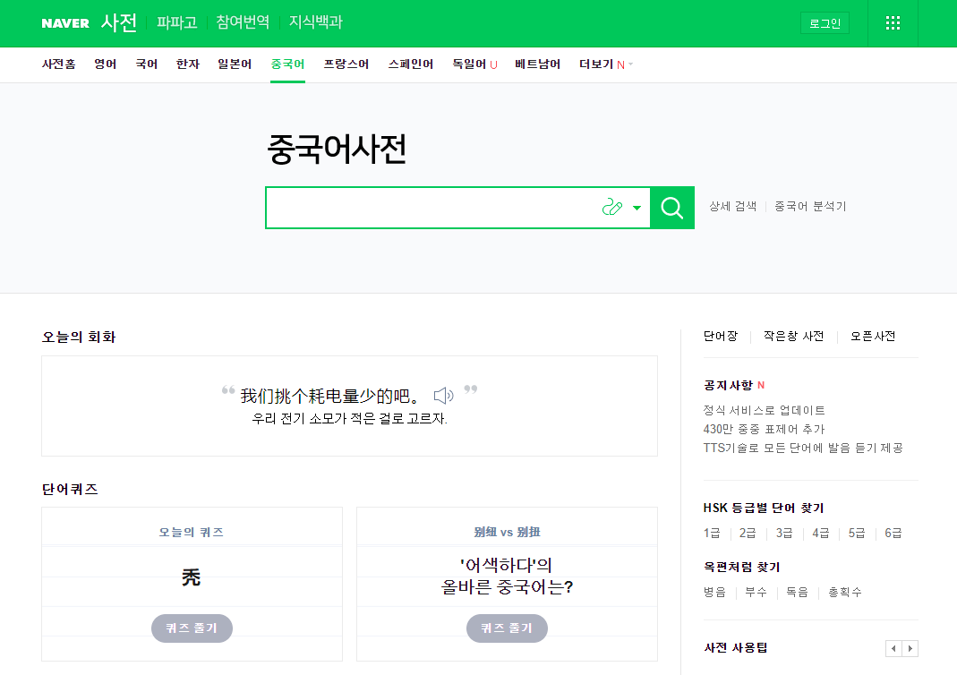Select the 사전홈 tab
The image size is (957, 675).
point(58,64)
